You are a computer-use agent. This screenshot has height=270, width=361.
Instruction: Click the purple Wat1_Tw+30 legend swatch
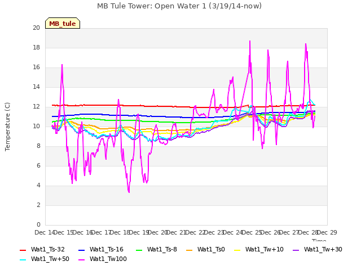pyautogui.click(x=296, y=250)
